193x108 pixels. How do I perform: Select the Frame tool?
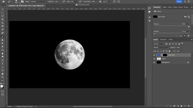[x=2, y=26]
